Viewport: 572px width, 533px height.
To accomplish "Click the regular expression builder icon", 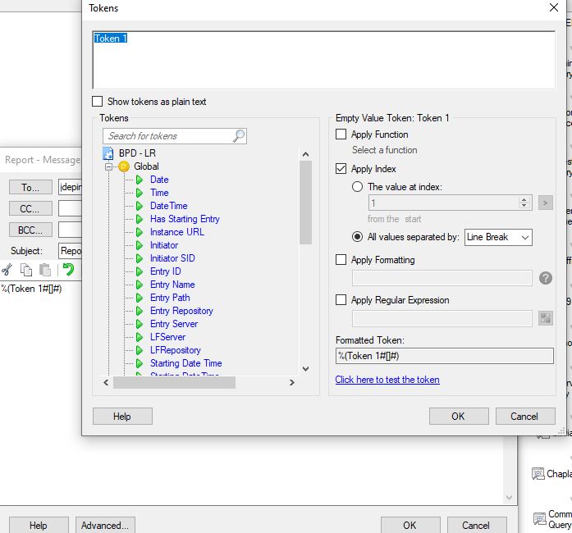I will [546, 318].
